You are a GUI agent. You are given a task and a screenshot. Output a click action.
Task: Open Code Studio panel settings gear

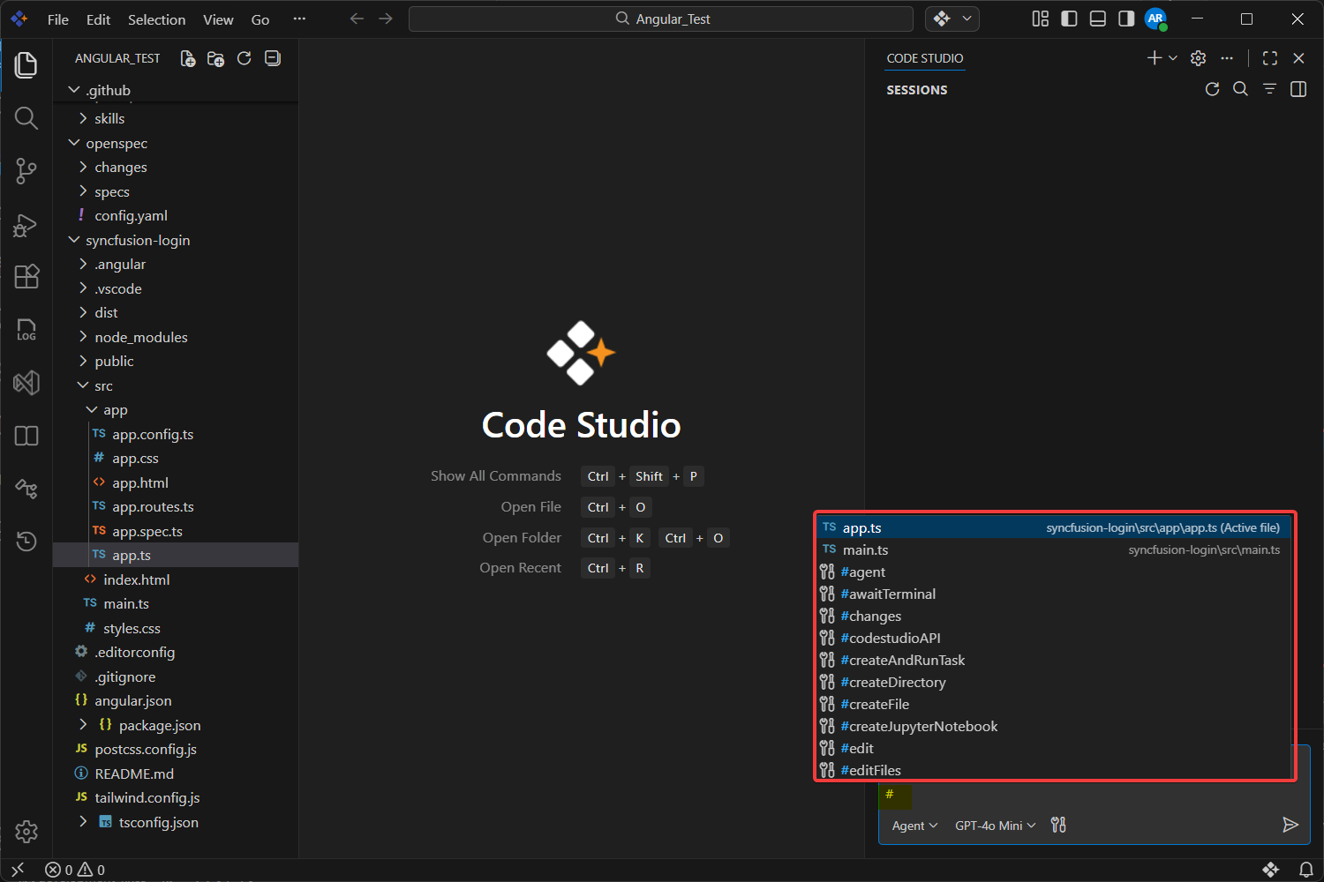pyautogui.click(x=1198, y=57)
